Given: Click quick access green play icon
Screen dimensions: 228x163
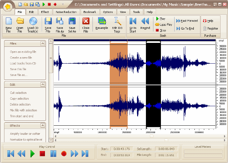Looking at the screenshot, I should pyautogui.click(x=44, y=4).
